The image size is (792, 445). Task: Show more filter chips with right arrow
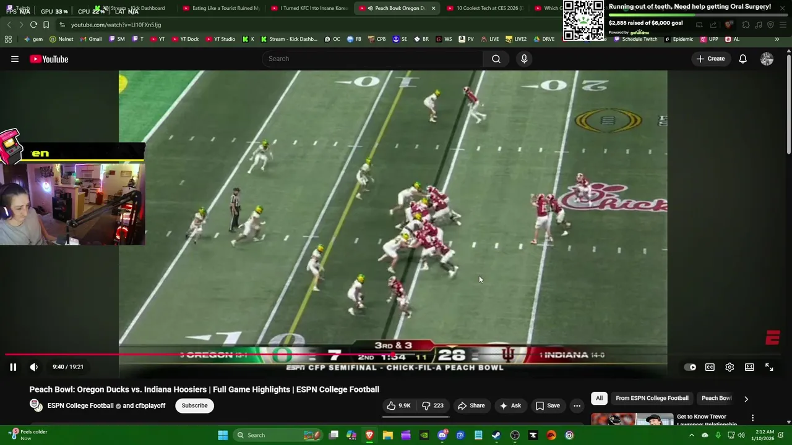pyautogui.click(x=746, y=399)
